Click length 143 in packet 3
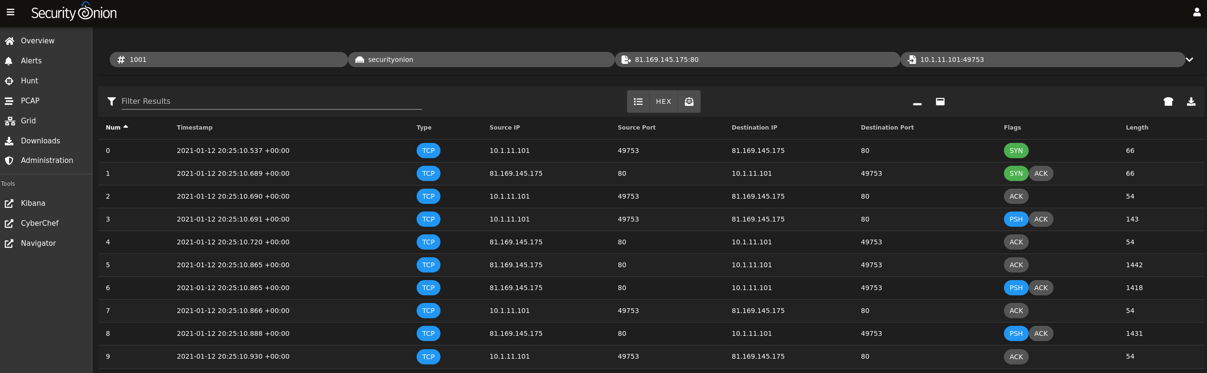Screen dimensions: 1207x373 click(x=1132, y=219)
